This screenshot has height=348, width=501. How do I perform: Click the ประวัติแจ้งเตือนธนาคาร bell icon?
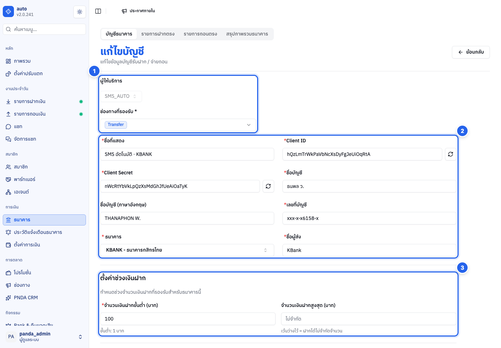[x=8, y=232]
